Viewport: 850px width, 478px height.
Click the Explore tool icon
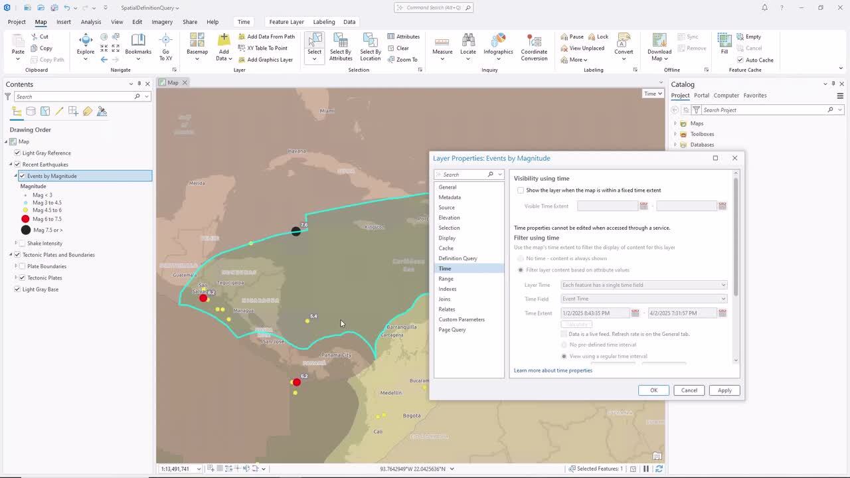pos(86,41)
